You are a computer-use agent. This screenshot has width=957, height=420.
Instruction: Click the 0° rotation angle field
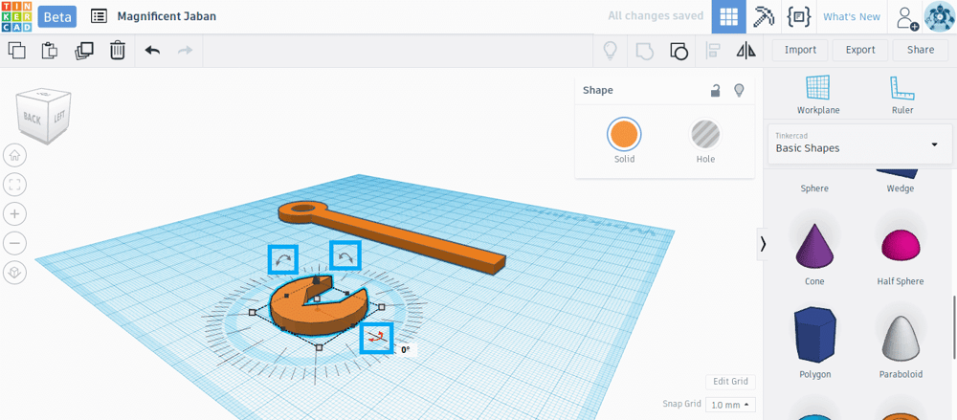tap(405, 350)
